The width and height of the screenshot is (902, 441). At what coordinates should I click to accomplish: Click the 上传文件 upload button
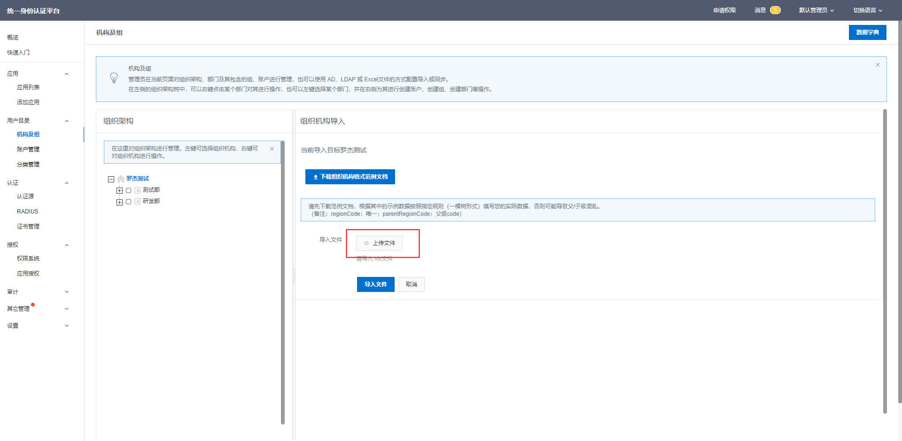pos(379,243)
